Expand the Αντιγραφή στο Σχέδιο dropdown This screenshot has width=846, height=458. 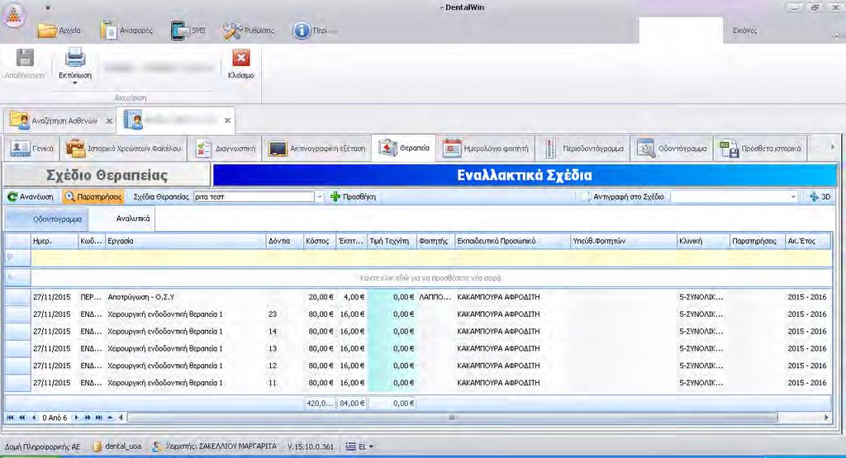792,196
